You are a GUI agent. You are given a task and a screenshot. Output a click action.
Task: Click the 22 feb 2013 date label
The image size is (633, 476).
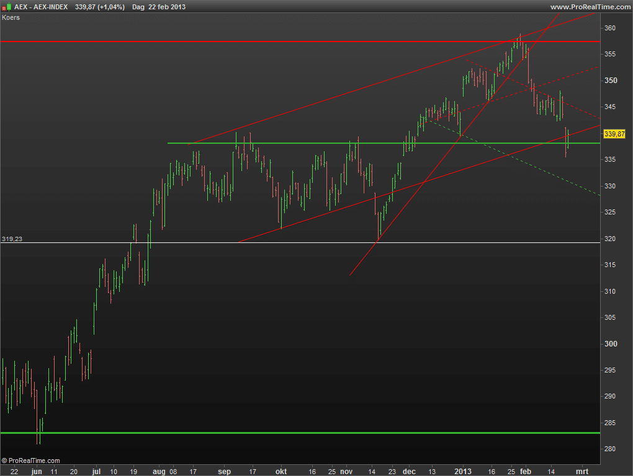pyautogui.click(x=167, y=7)
